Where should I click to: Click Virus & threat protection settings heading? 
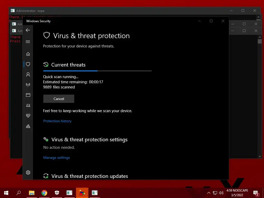pos(89,139)
